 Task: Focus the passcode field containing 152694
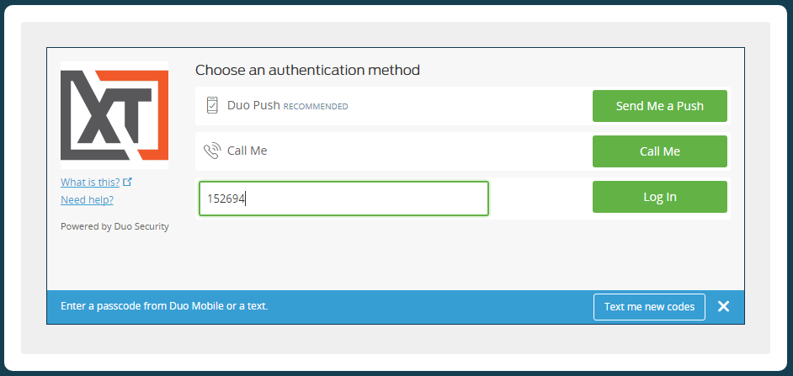(x=343, y=199)
